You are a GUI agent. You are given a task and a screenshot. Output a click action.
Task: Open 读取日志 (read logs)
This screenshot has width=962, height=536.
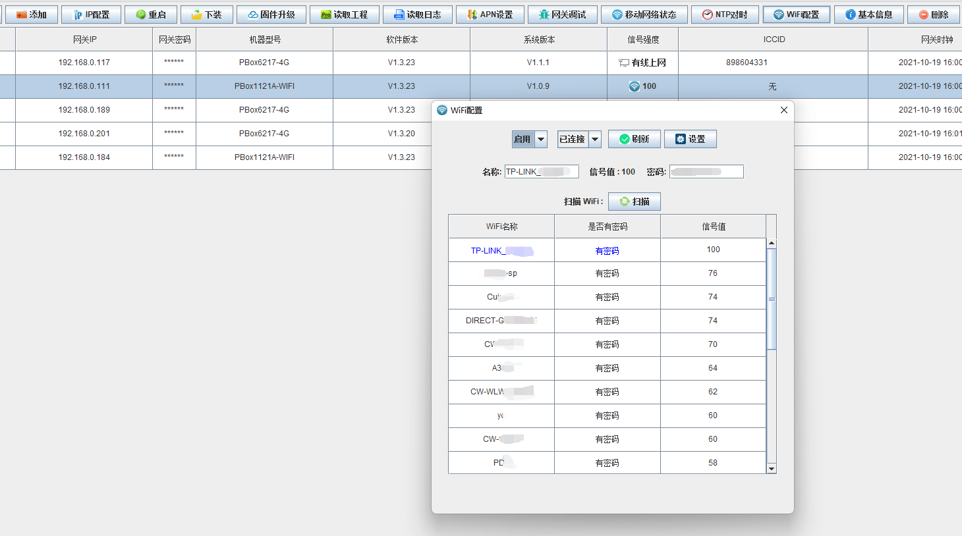tap(418, 14)
